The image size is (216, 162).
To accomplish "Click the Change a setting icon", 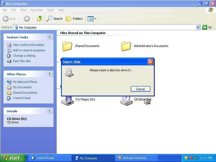I will [9, 56].
